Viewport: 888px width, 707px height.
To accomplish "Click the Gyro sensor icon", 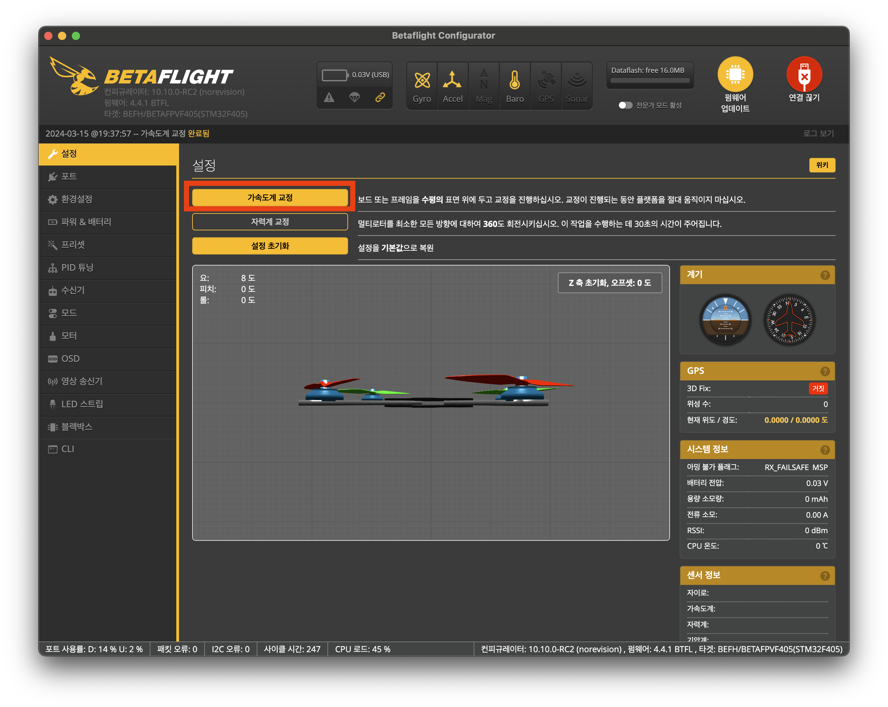I will click(422, 80).
